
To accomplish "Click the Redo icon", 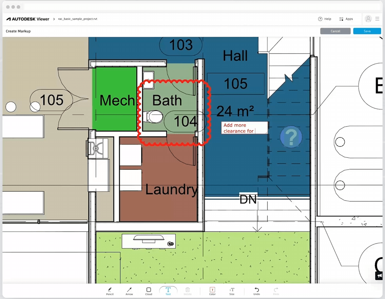I will click(x=276, y=291).
